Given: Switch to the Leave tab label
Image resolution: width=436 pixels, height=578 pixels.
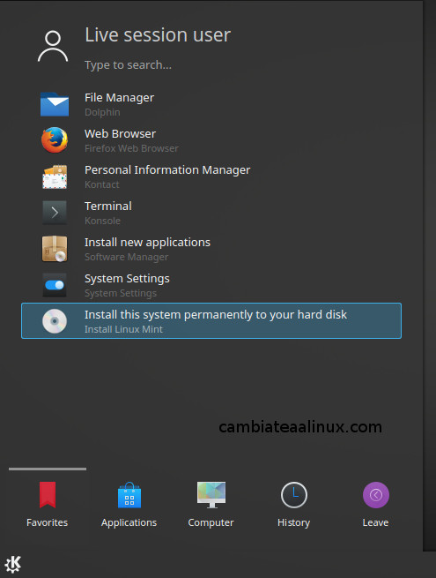Looking at the screenshot, I should click(375, 522).
